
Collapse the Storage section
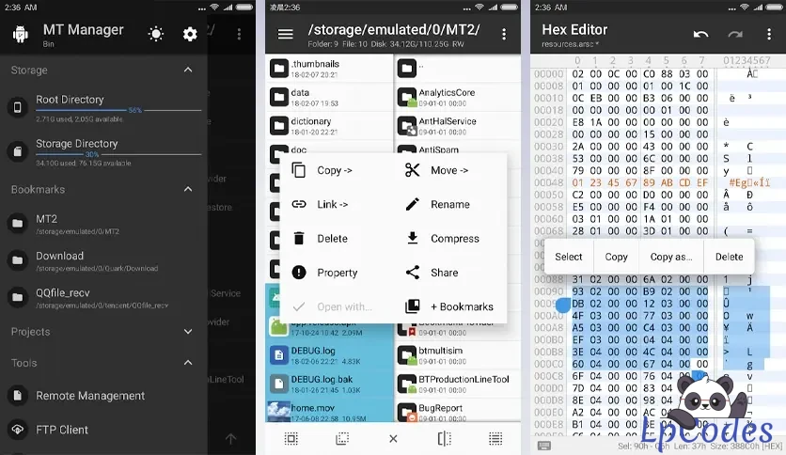pyautogui.click(x=188, y=70)
